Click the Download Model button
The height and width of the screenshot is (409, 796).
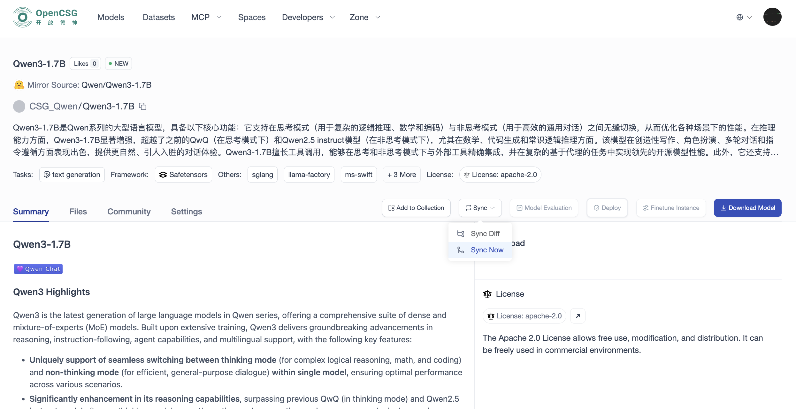[x=747, y=208]
